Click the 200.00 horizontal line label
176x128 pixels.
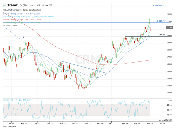[162, 35]
